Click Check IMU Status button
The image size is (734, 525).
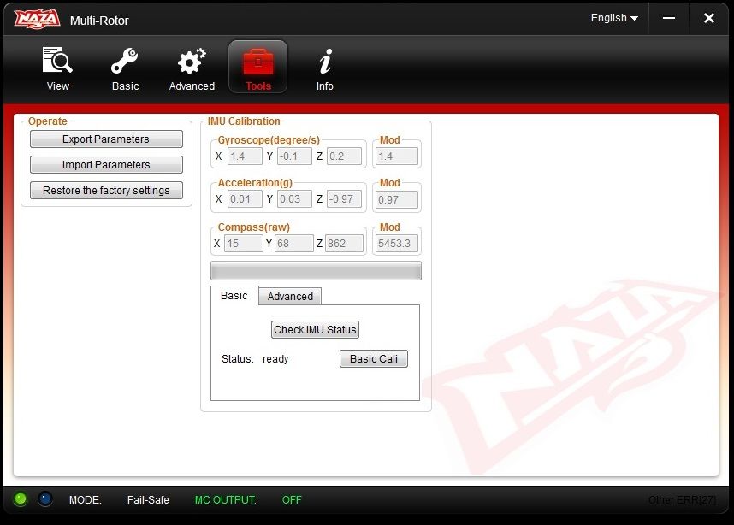click(315, 330)
